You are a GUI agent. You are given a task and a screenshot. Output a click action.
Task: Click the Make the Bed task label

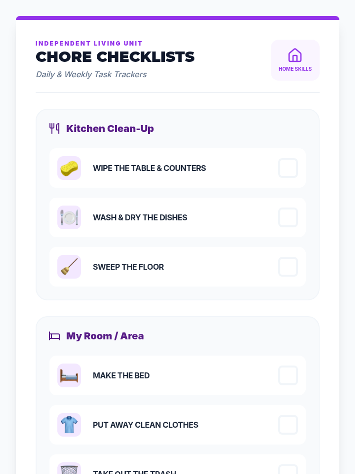point(121,375)
